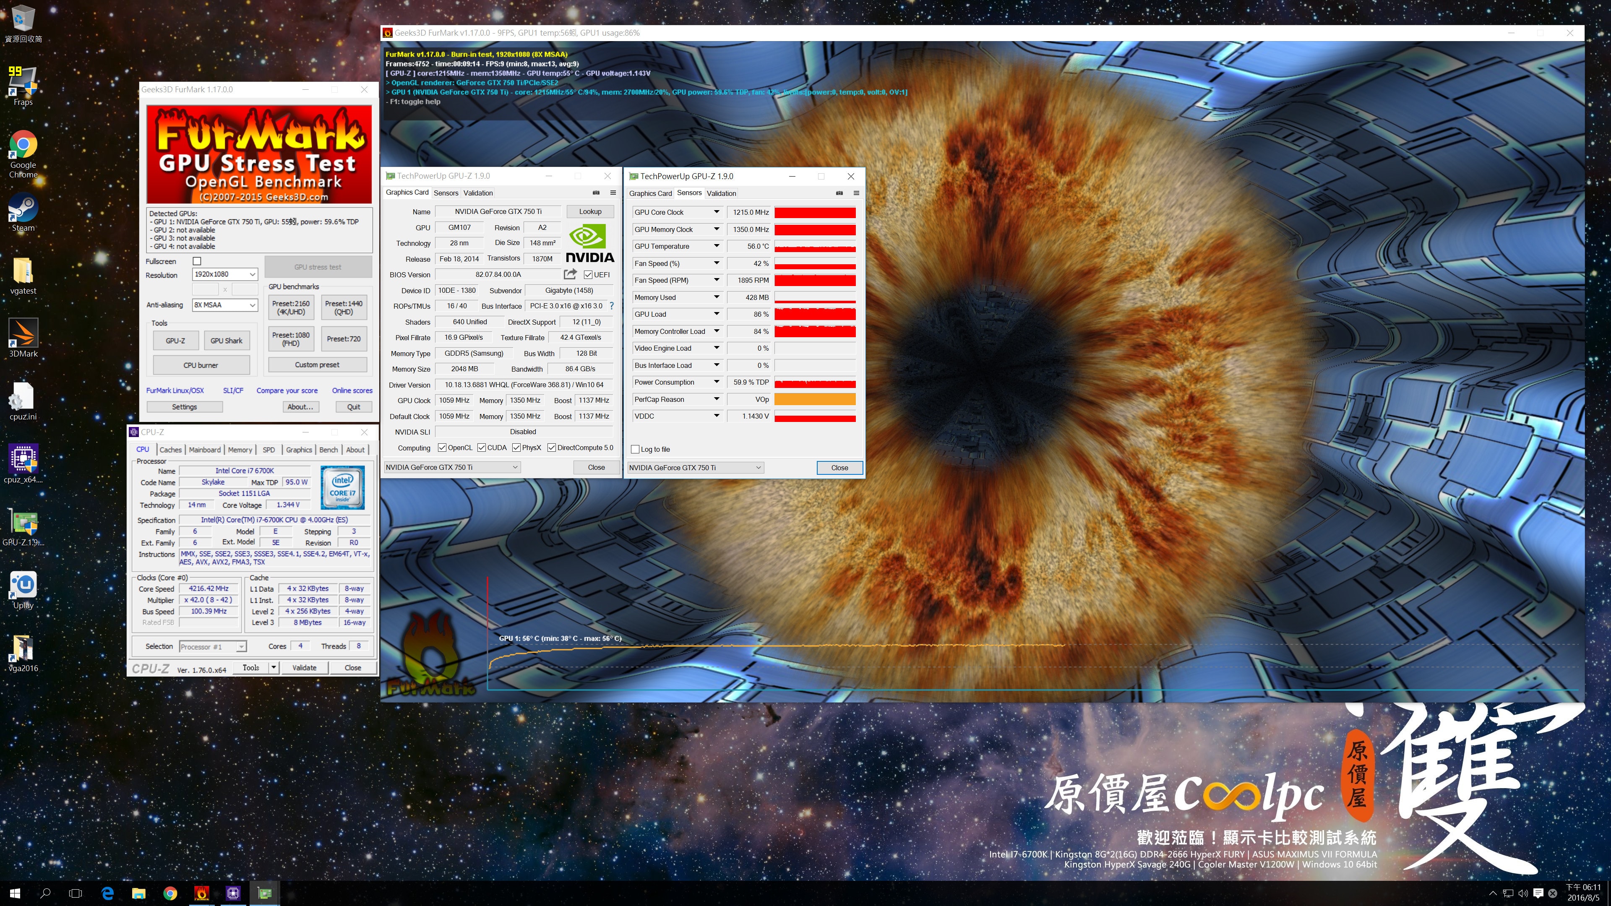Open Compare your score link
The width and height of the screenshot is (1611, 906).
tap(287, 390)
